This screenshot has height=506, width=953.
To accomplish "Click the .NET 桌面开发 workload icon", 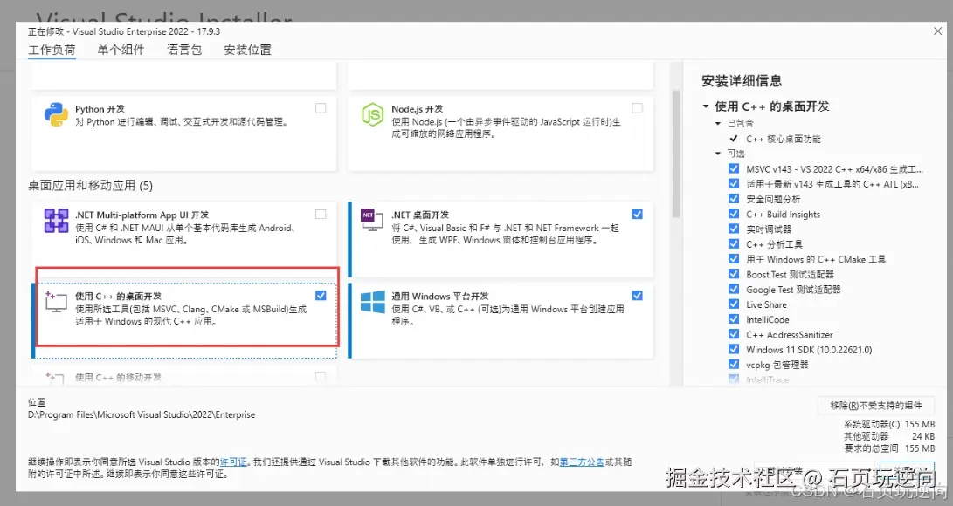I will pos(373,218).
